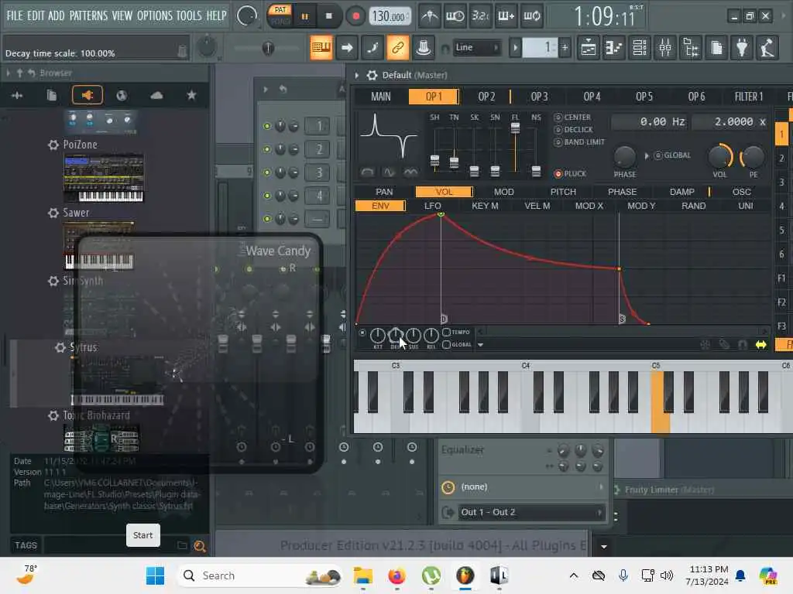Open browser online library globe icon
Viewport: 793px width, 594px height.
pos(122,95)
